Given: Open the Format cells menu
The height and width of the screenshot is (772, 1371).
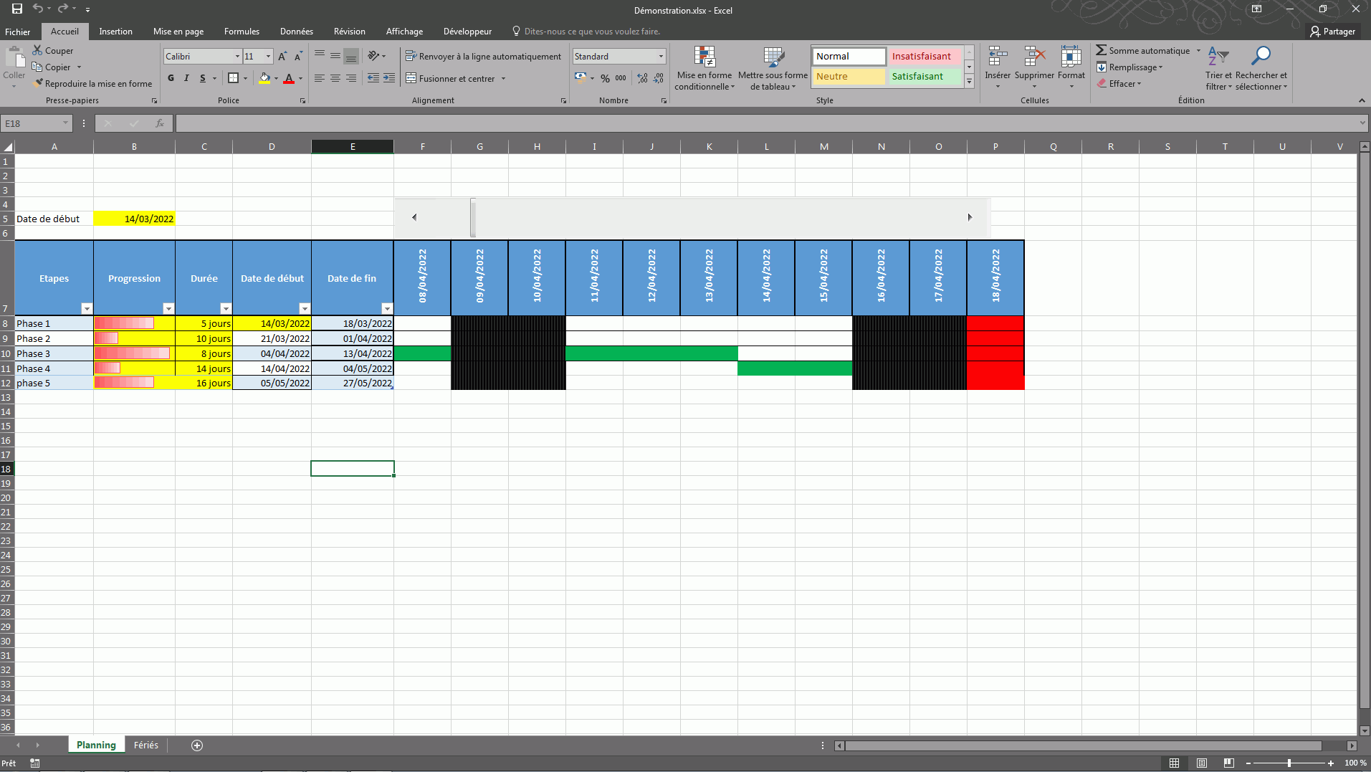Looking at the screenshot, I should tap(1071, 68).
